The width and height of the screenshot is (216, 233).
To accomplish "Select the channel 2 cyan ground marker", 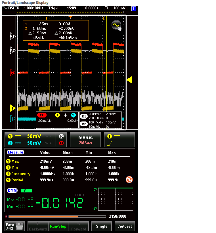I will pyautogui.click(x=12, y=118).
